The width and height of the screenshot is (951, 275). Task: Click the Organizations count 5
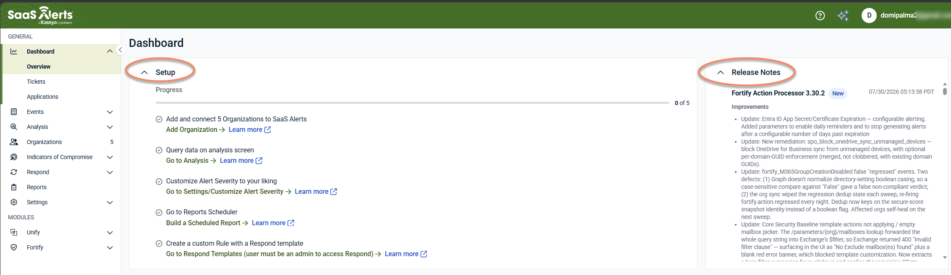pyautogui.click(x=112, y=142)
